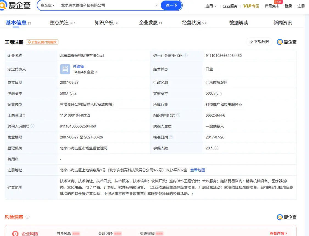Open 查看详情 in the risk panel
The height and width of the screenshot is (236, 309).
(x=278, y=234)
